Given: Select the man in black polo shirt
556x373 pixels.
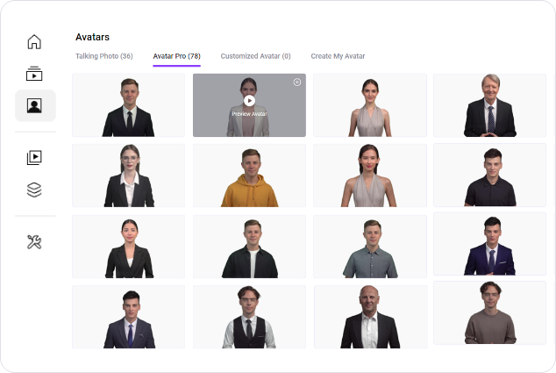Looking at the screenshot, I should 489,176.
